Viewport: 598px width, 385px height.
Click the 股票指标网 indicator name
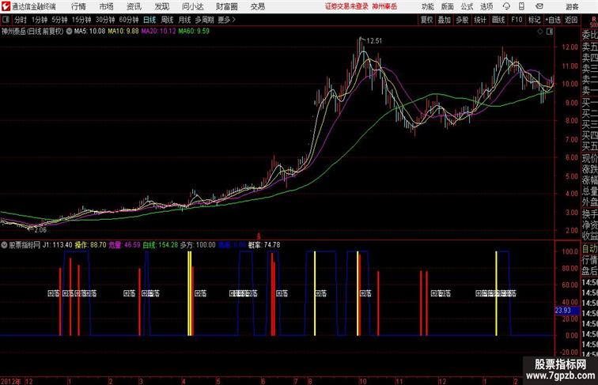[x=25, y=245]
